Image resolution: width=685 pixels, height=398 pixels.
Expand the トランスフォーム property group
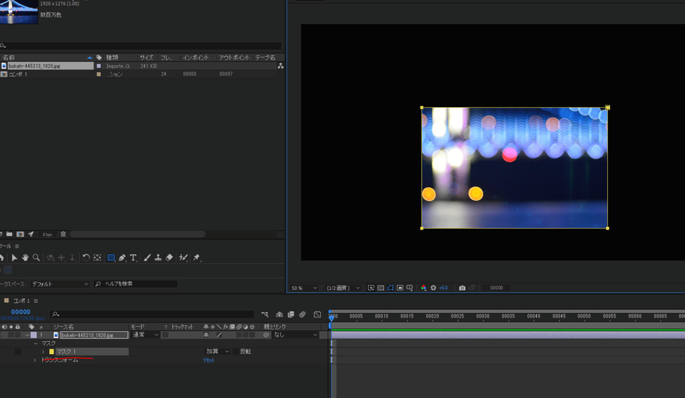pyautogui.click(x=34, y=360)
